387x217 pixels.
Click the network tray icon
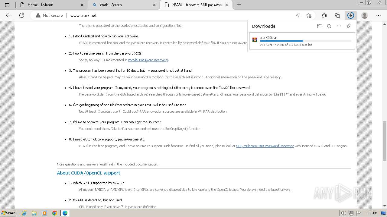351,213
